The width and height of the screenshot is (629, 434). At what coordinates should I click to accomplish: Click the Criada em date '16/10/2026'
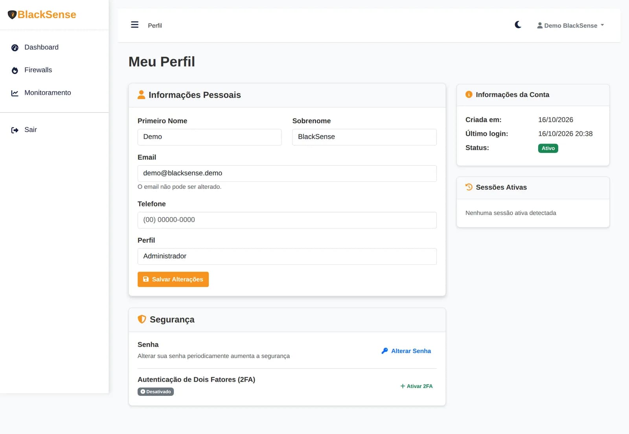click(x=555, y=120)
